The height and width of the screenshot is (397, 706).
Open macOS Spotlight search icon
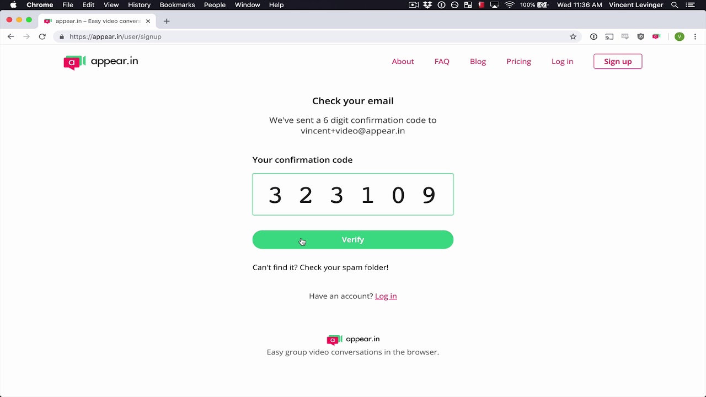[675, 5]
